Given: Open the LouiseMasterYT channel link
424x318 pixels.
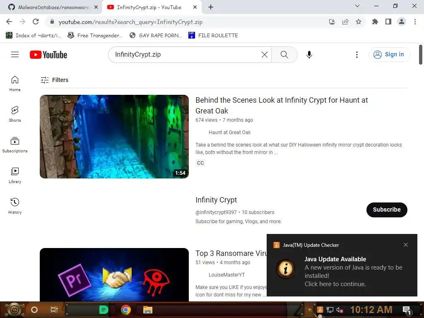Looking at the screenshot, I should coord(226,275).
